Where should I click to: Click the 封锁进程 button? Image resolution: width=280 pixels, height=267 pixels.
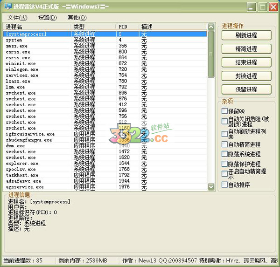[x=246, y=76]
